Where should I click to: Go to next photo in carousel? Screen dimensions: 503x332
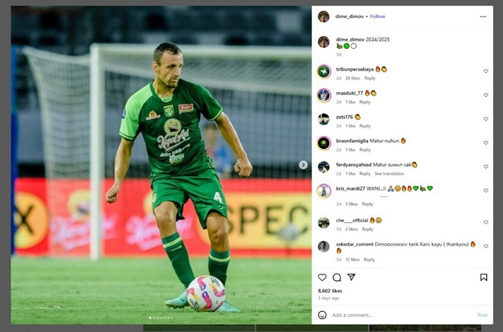tap(303, 165)
